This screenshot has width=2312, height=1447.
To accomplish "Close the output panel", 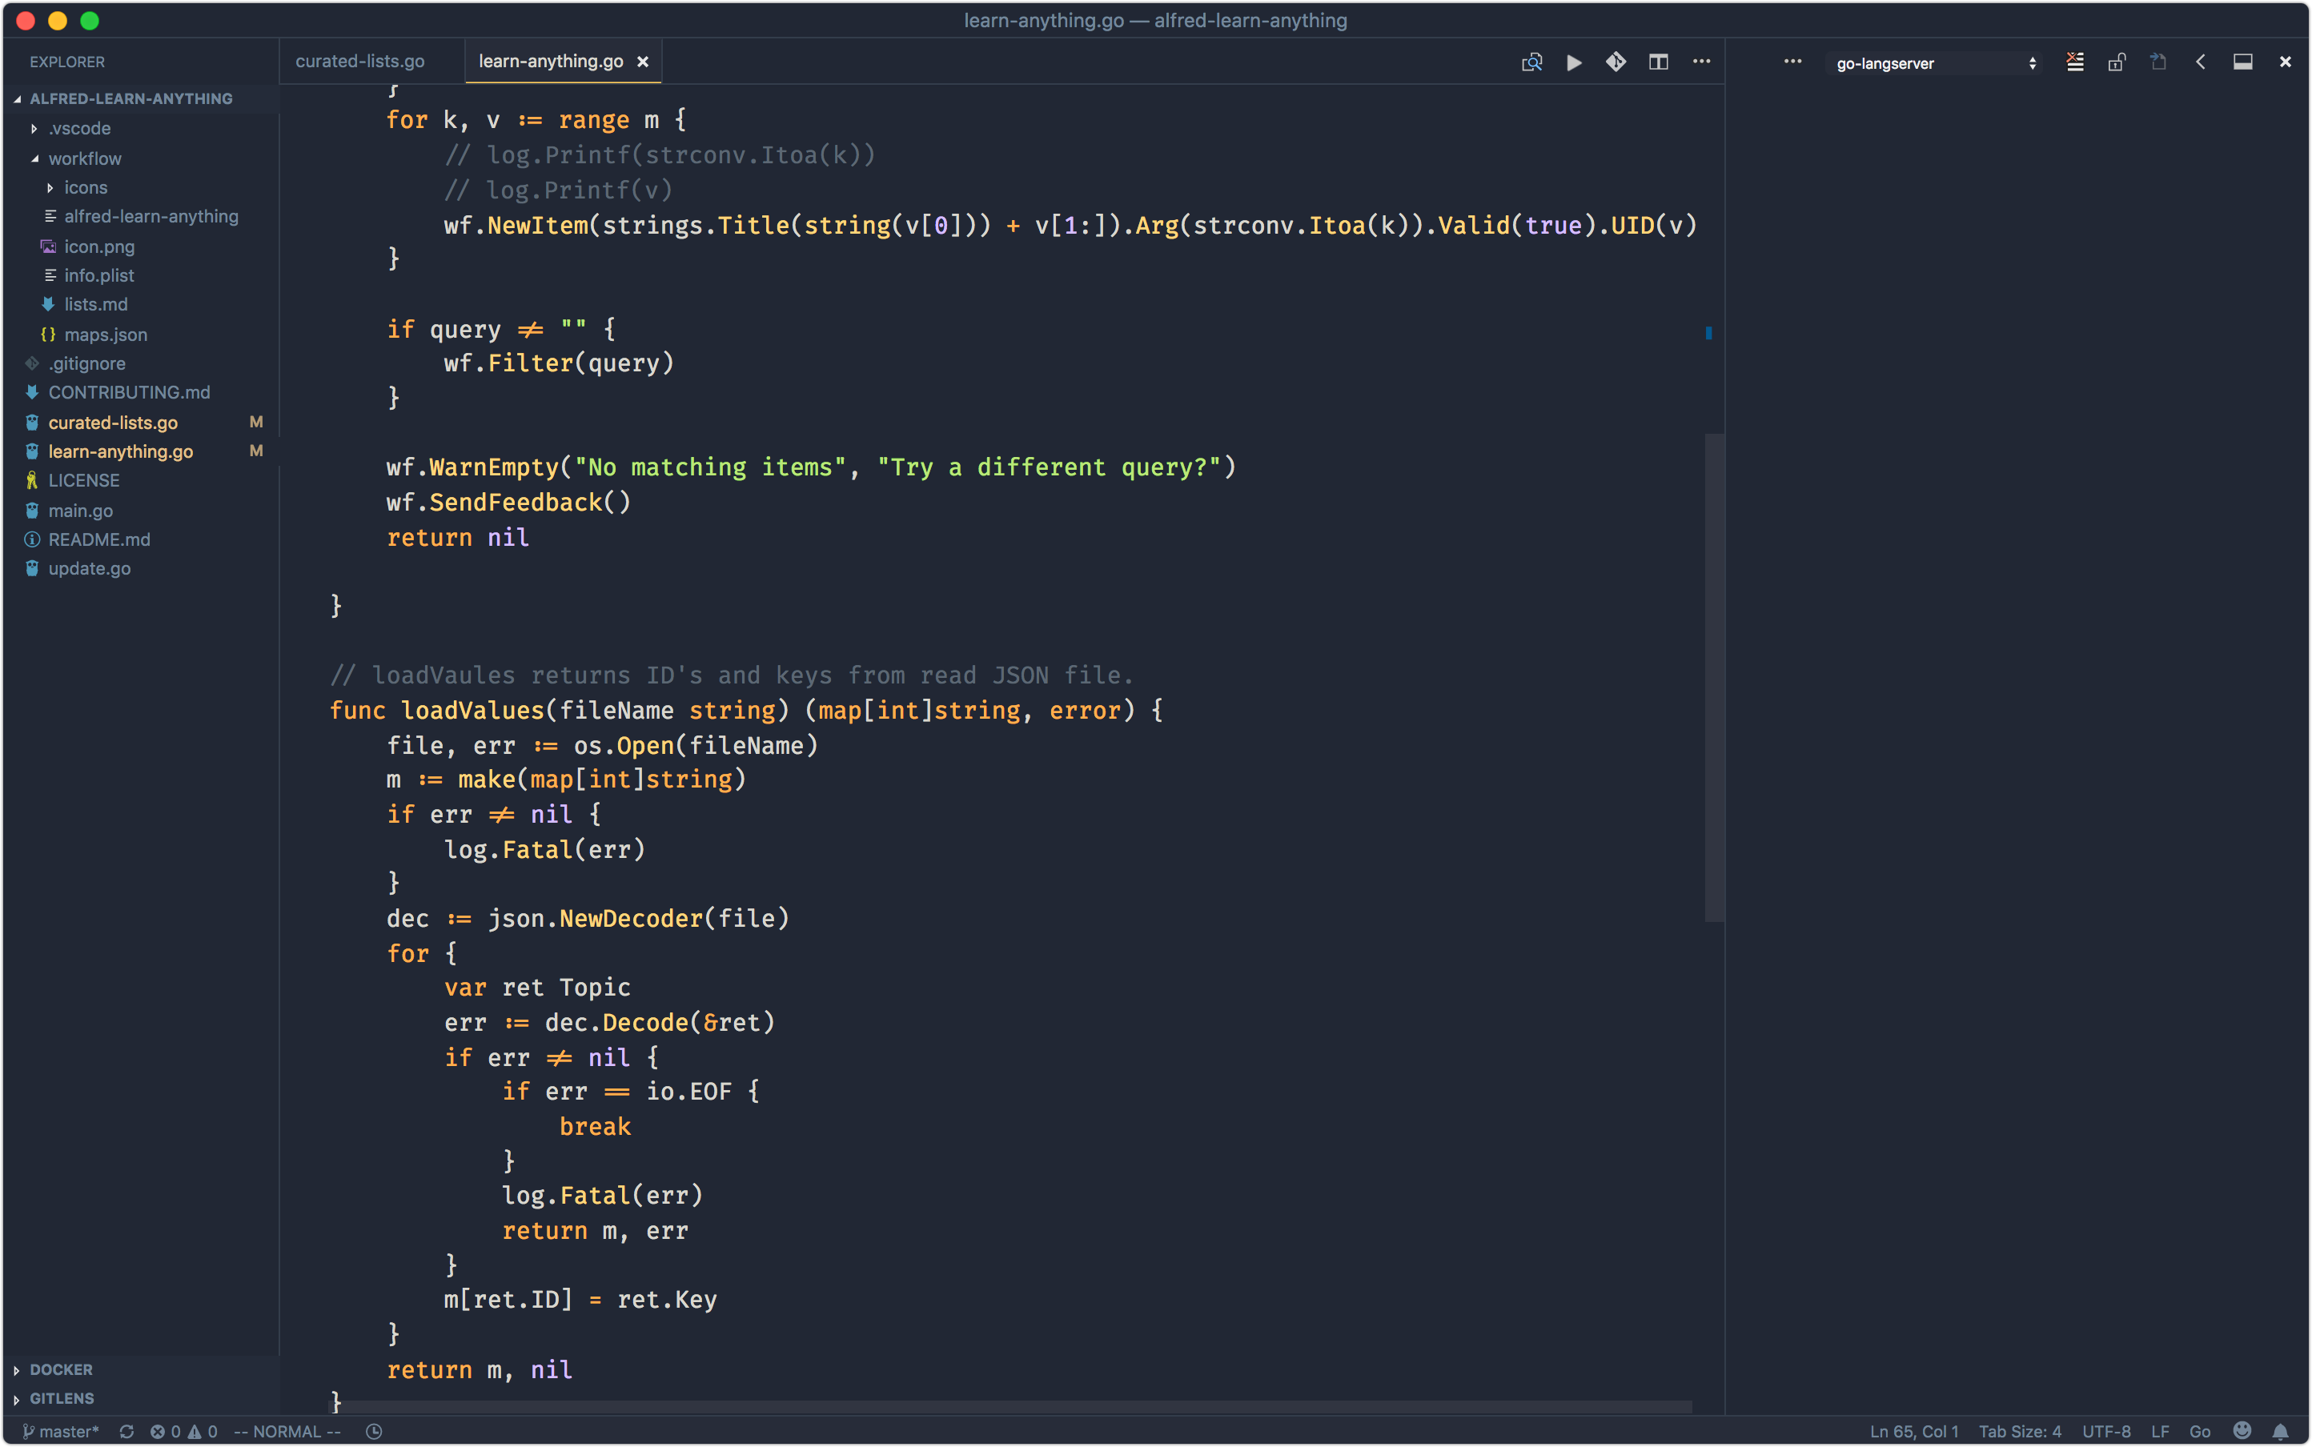I will pos(2286,62).
